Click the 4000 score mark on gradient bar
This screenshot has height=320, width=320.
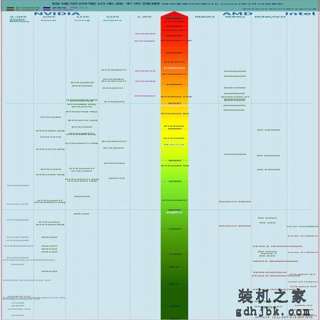click(x=175, y=161)
